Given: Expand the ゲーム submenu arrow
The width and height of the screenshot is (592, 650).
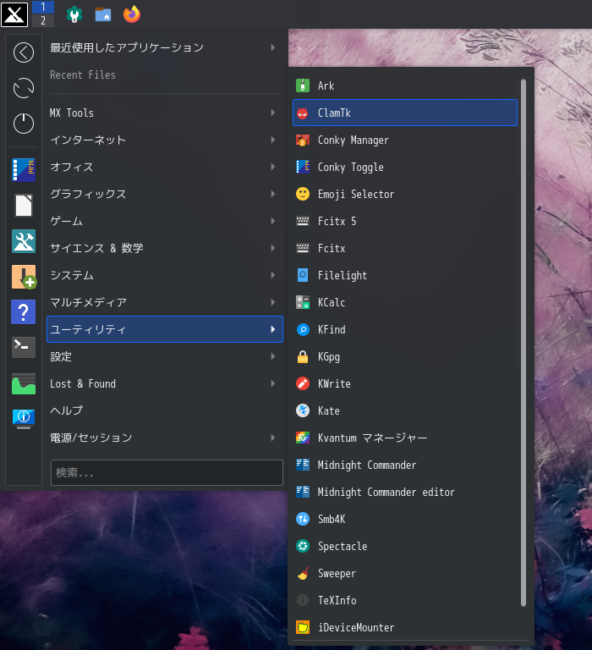Looking at the screenshot, I should pos(273,221).
